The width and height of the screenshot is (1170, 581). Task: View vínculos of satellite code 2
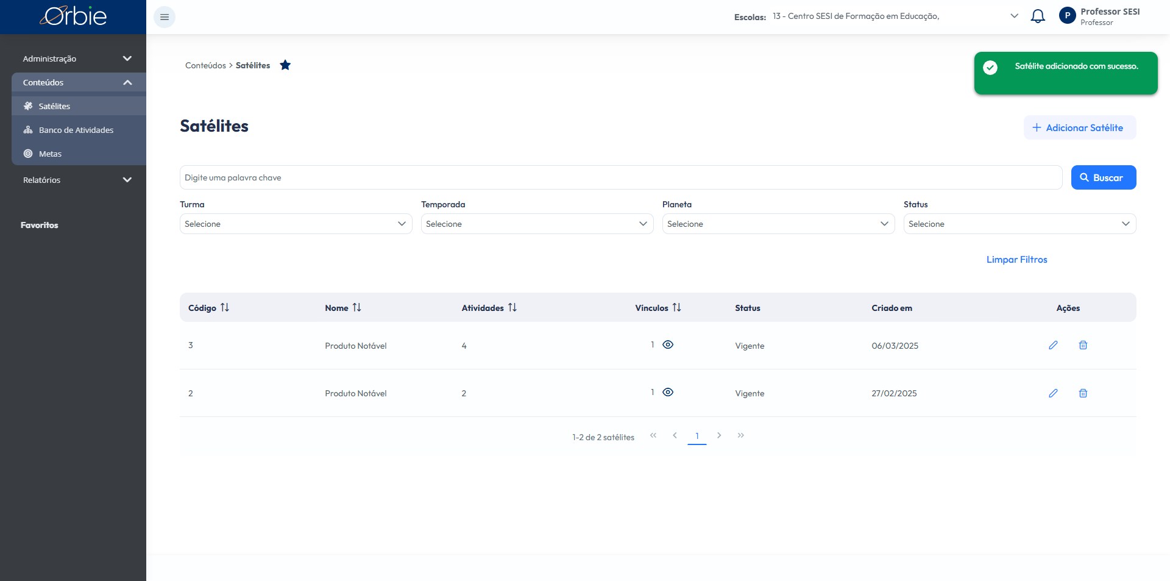pos(668,392)
